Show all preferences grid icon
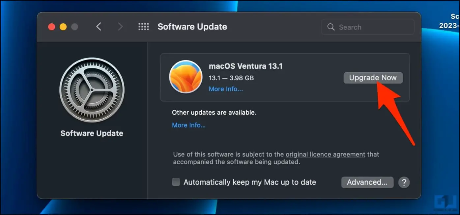This screenshot has height=215, width=460. (x=144, y=27)
